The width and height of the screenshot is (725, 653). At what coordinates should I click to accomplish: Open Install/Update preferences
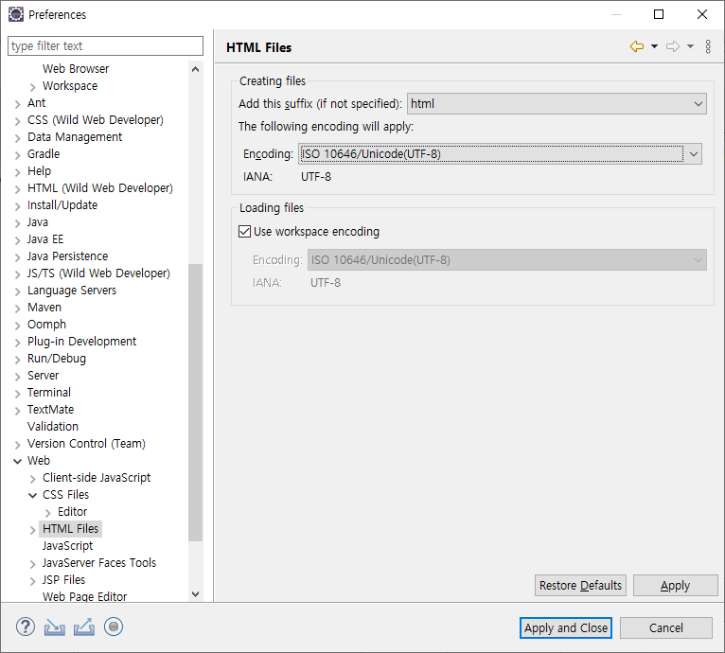(62, 205)
